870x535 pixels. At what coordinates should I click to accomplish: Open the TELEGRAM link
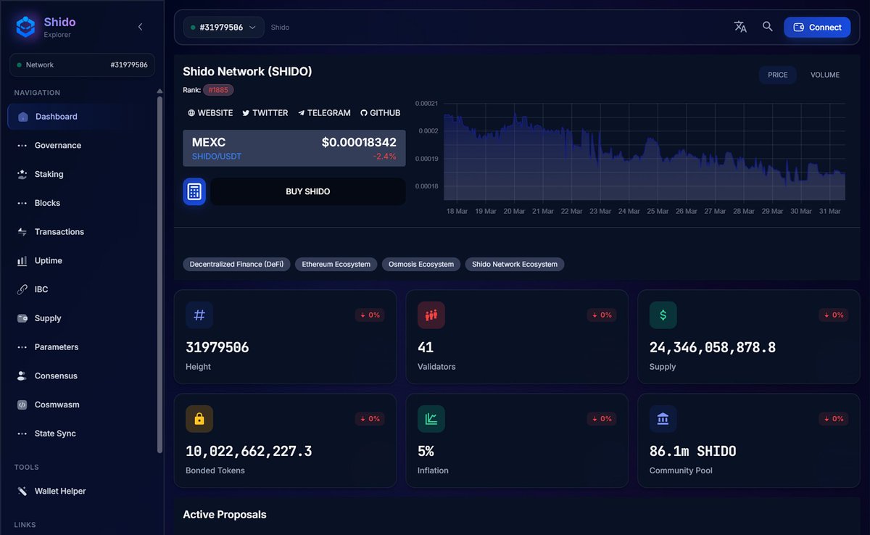324,113
